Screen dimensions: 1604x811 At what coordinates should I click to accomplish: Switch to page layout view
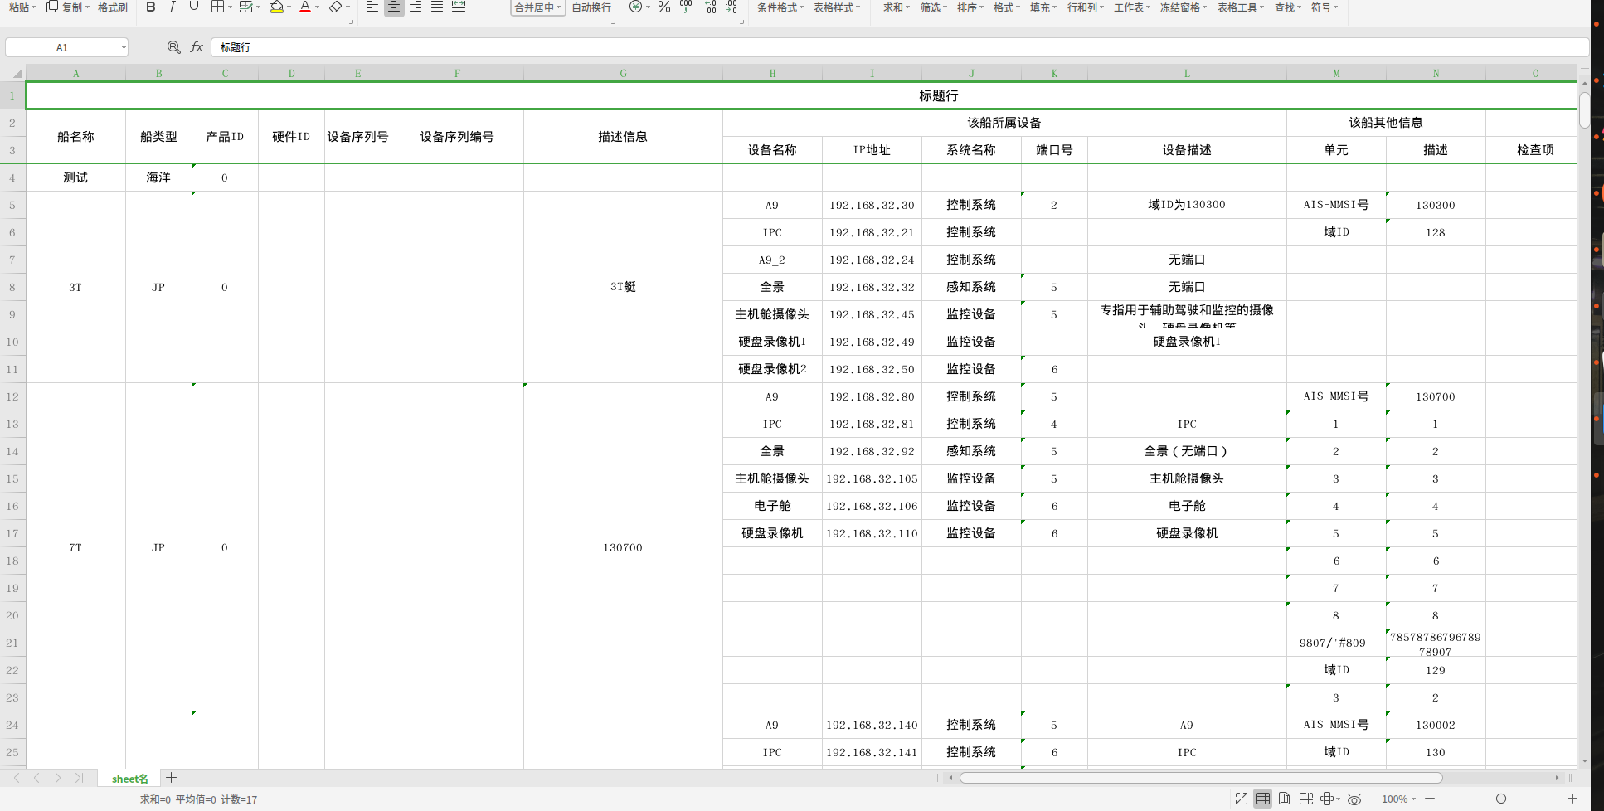pos(1284,799)
